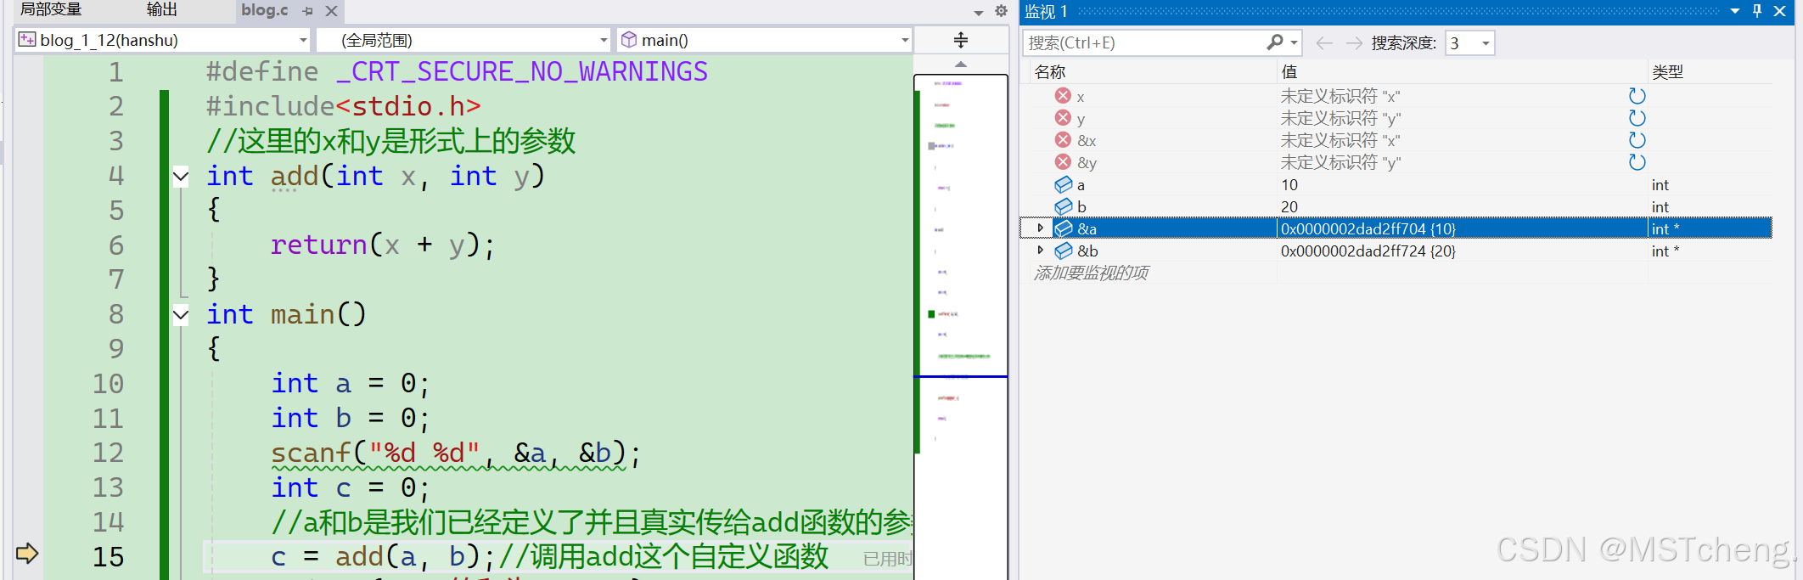Image resolution: width=1803 pixels, height=580 pixels.
Task: Toggle auto-hide pin for 监视 1
Action: coord(1757,11)
